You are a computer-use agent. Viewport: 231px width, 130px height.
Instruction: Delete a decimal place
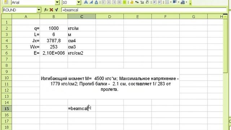click(147, 2)
